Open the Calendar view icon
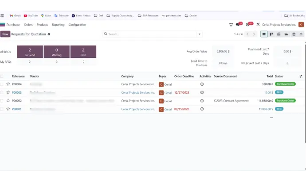 pos(294,34)
